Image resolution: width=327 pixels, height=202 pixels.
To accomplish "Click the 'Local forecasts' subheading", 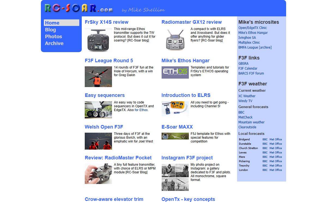I will tap(252, 134).
